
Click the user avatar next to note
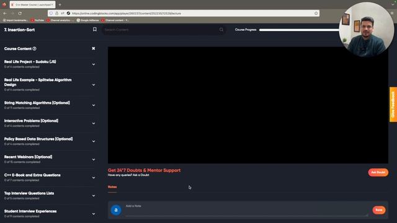[x=116, y=210]
